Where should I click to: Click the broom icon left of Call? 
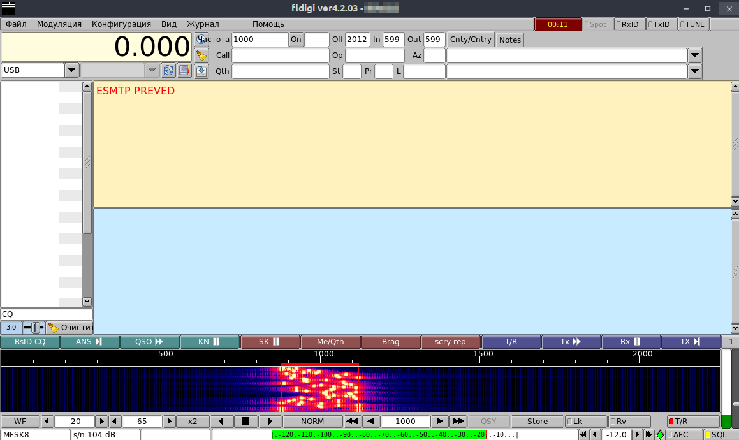[201, 55]
